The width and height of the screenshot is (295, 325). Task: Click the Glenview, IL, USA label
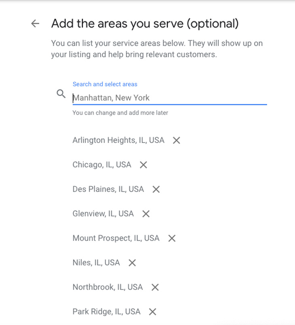pyautogui.click(x=103, y=214)
